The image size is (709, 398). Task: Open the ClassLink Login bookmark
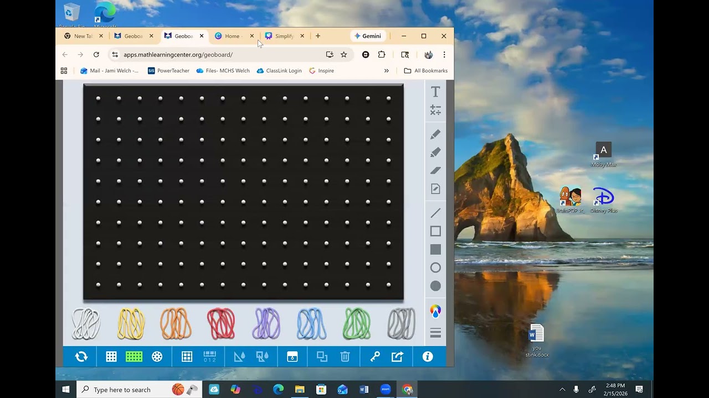point(280,71)
